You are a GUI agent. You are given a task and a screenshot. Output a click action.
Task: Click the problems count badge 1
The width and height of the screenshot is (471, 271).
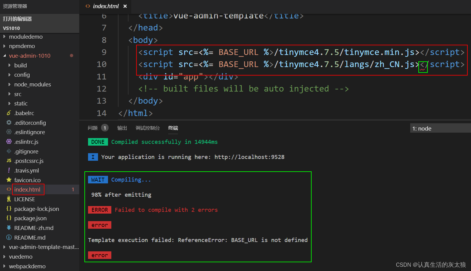[105, 128]
